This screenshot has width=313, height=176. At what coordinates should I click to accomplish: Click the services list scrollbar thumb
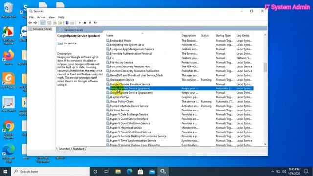pyautogui.click(x=265, y=67)
